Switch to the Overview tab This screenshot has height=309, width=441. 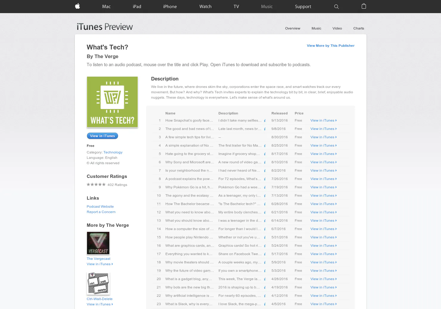coord(293,28)
